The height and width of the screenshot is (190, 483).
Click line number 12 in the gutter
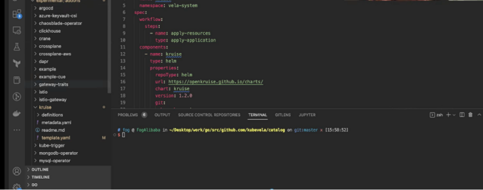[123, 54]
